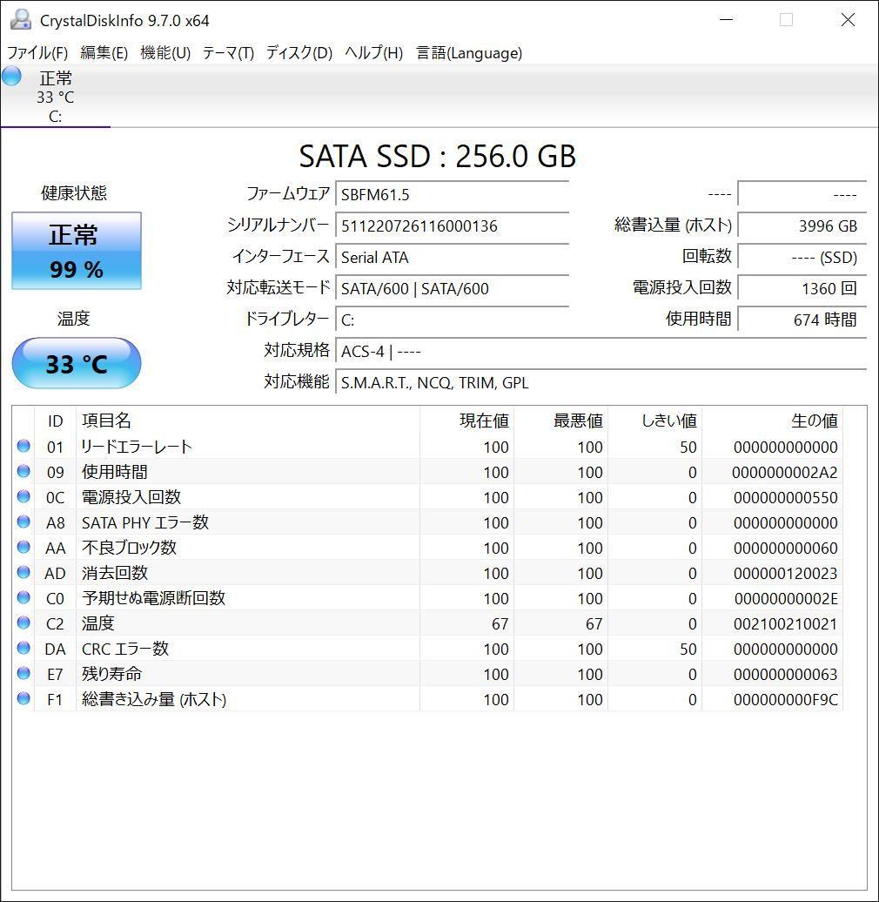The image size is (879, 902).
Task: Click status dot for 09 使用時間 row
Action: coord(23,471)
